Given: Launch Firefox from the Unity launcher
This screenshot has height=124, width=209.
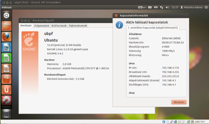Looking at the screenshot, I should [x=6, y=37].
